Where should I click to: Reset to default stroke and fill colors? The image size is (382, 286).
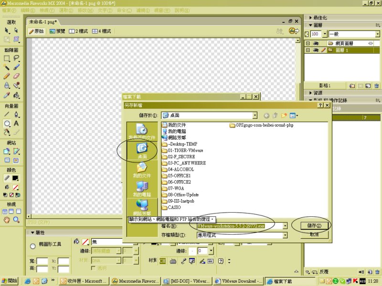5,195
